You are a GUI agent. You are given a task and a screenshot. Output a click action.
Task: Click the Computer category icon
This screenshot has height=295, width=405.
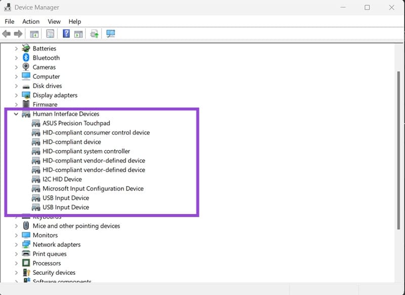click(26, 76)
